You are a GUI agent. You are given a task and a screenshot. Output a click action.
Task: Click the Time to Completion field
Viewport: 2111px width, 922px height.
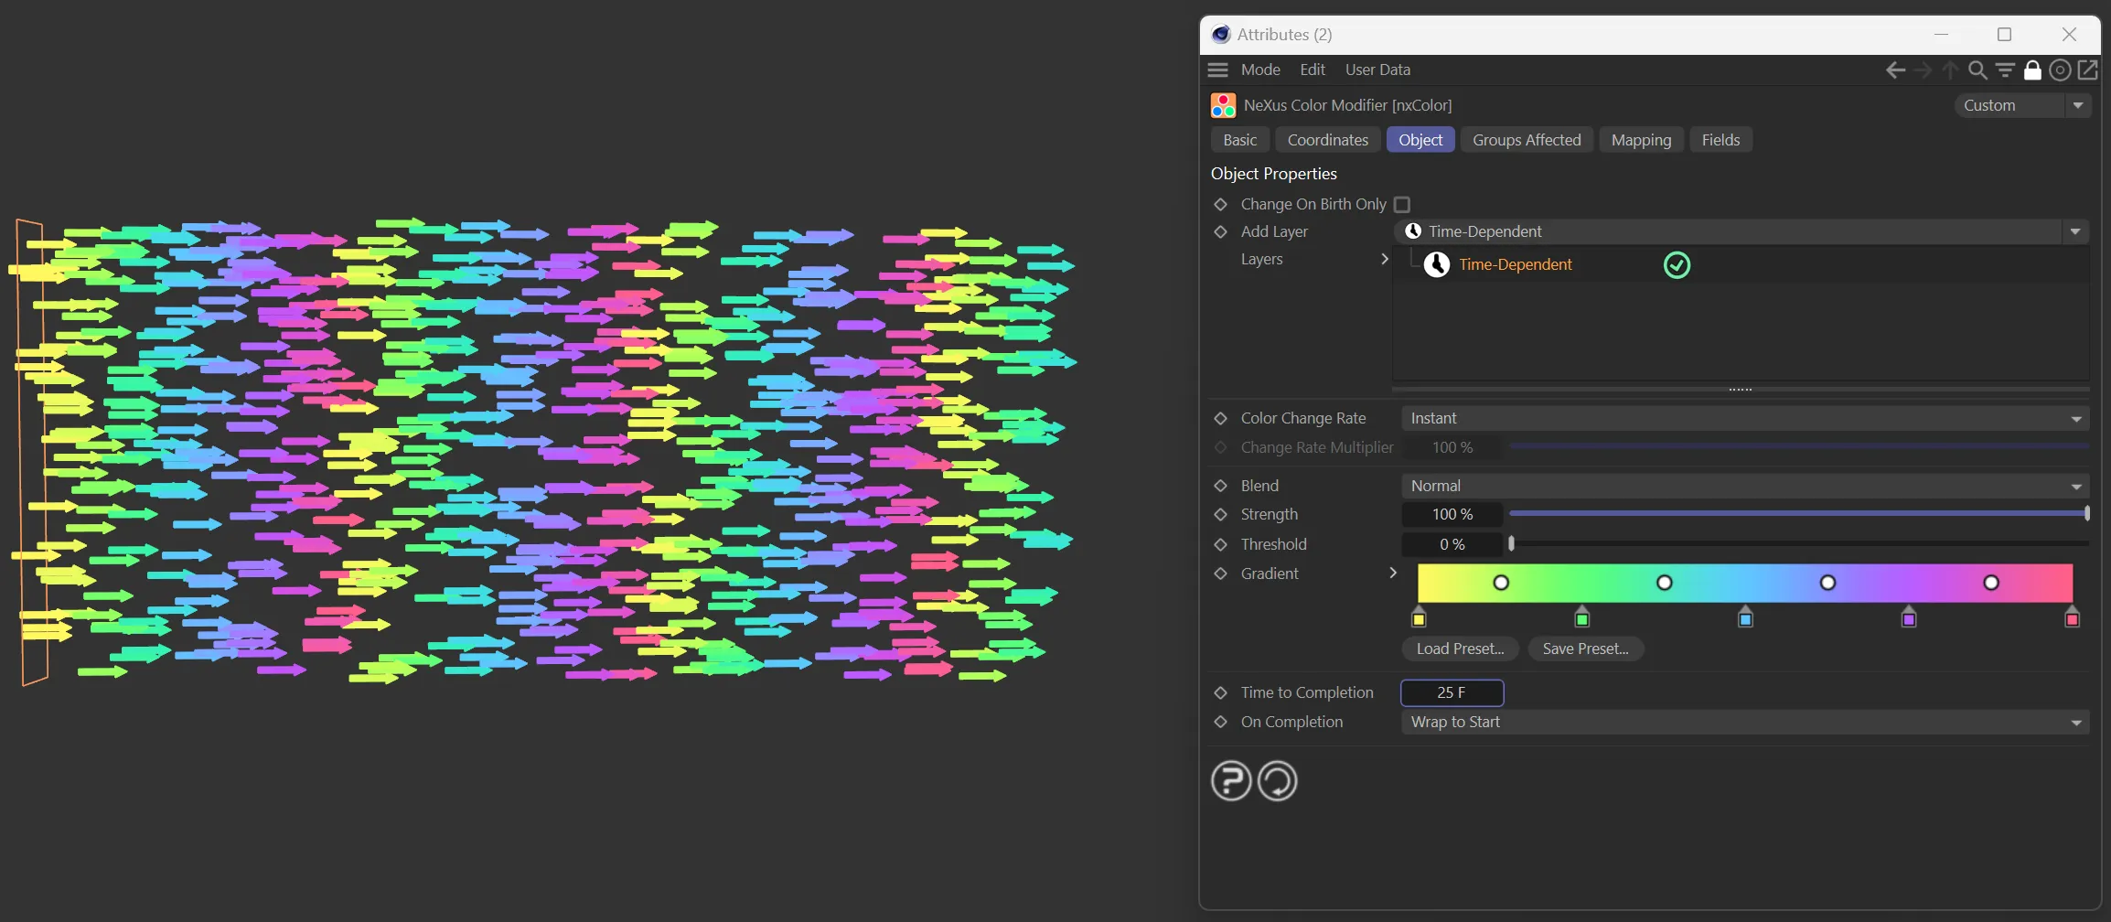[x=1452, y=693]
